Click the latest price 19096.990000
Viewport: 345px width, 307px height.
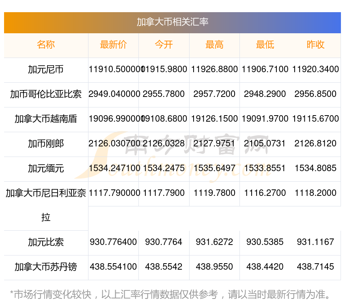[x=116, y=119]
